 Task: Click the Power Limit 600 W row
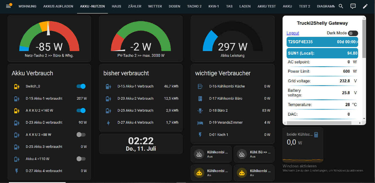click(x=322, y=71)
